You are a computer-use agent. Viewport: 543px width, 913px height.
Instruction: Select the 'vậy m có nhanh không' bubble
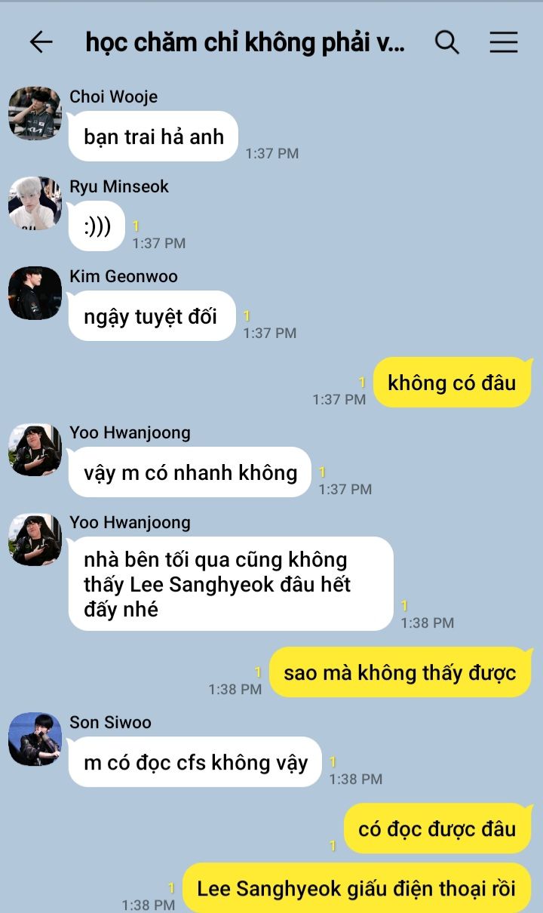pos(190,472)
